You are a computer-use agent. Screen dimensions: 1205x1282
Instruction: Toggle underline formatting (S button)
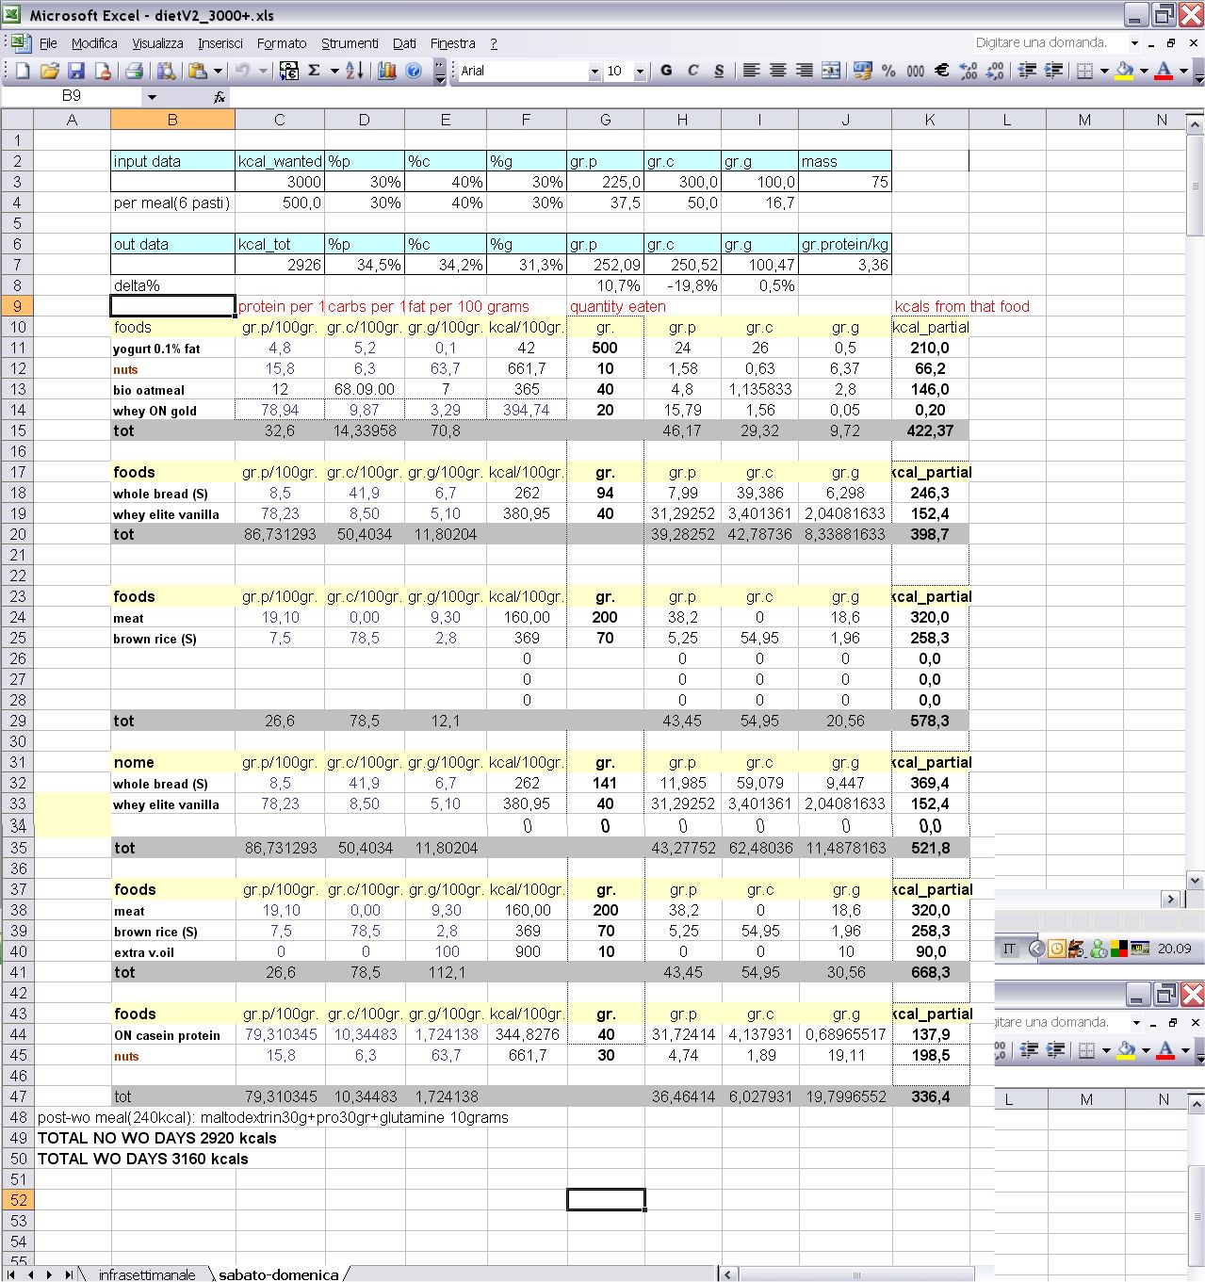click(719, 71)
